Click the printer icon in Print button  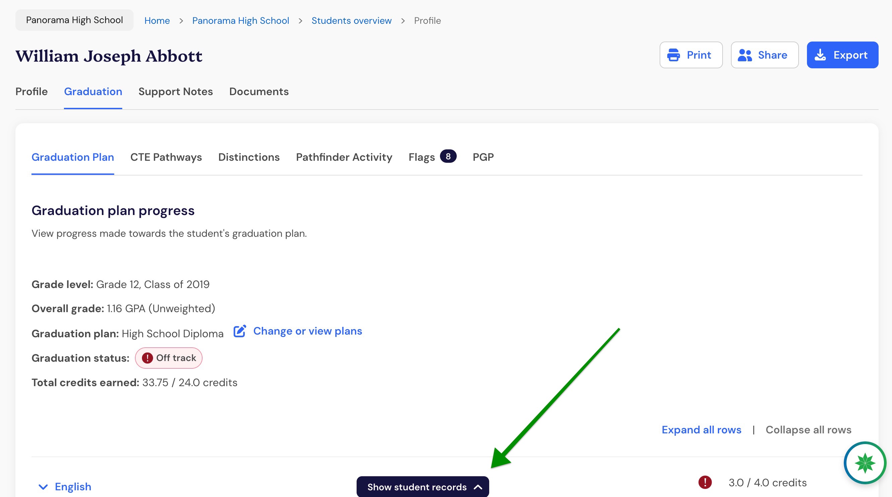673,55
